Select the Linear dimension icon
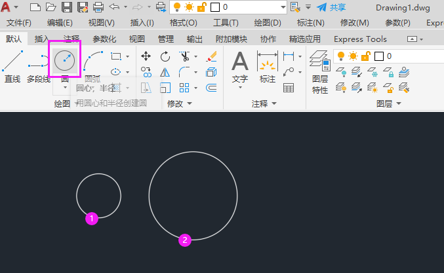The image size is (444, 273). [289, 56]
